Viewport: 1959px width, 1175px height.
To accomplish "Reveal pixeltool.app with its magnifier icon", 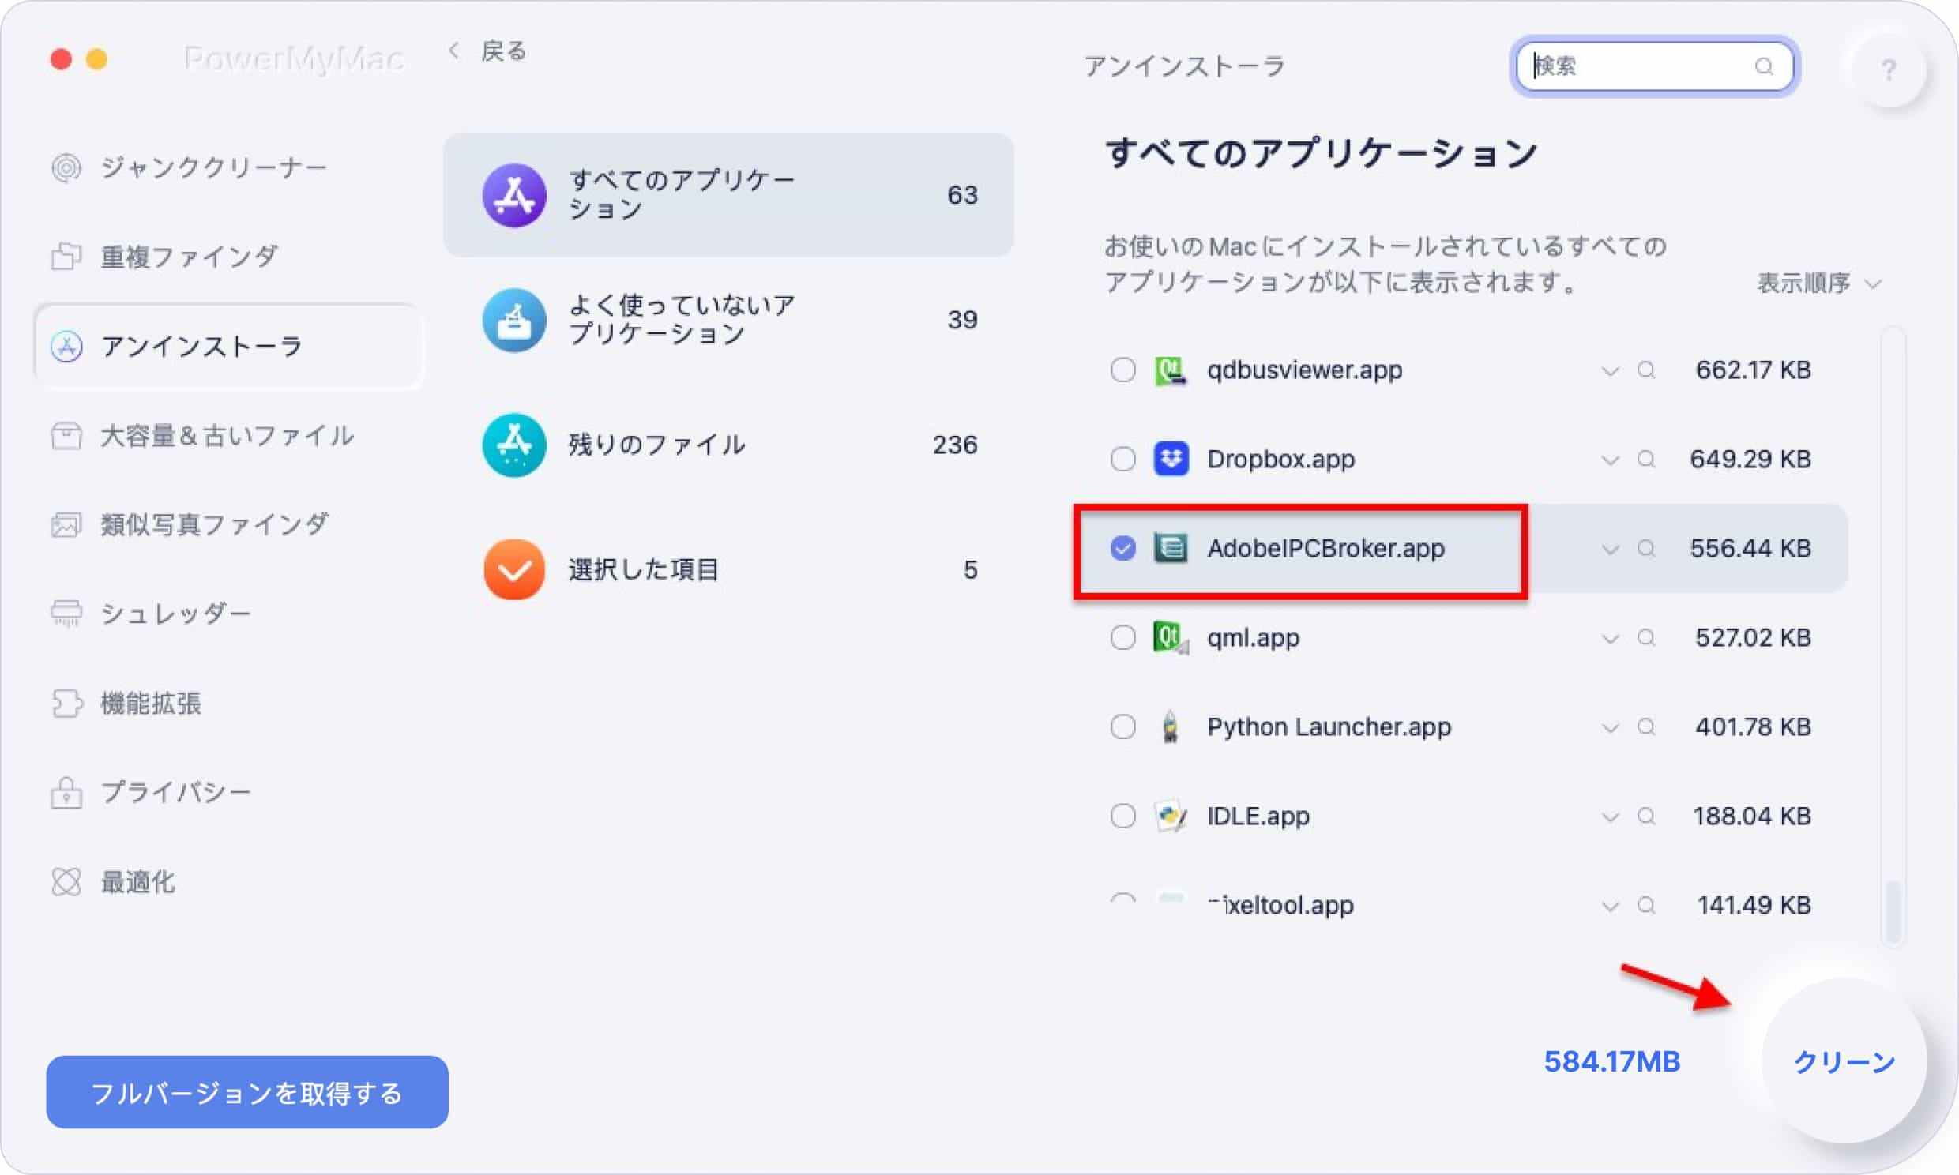I will pos(1646,905).
